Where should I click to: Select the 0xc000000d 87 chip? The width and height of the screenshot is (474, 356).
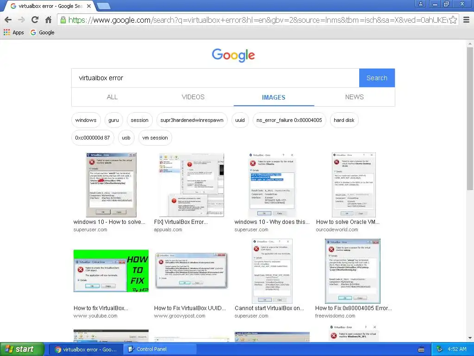(x=93, y=138)
